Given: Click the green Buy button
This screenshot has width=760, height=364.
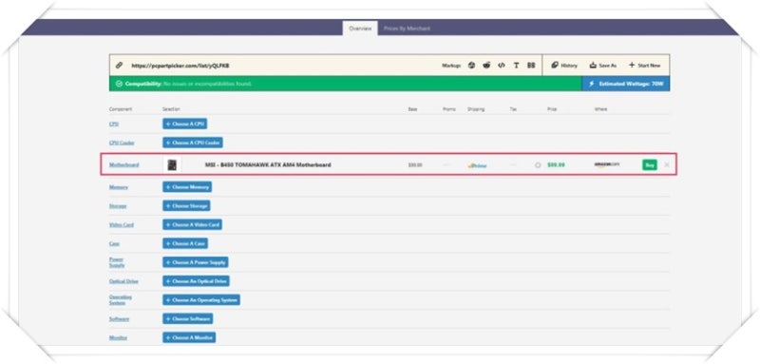Looking at the screenshot, I should pos(650,164).
